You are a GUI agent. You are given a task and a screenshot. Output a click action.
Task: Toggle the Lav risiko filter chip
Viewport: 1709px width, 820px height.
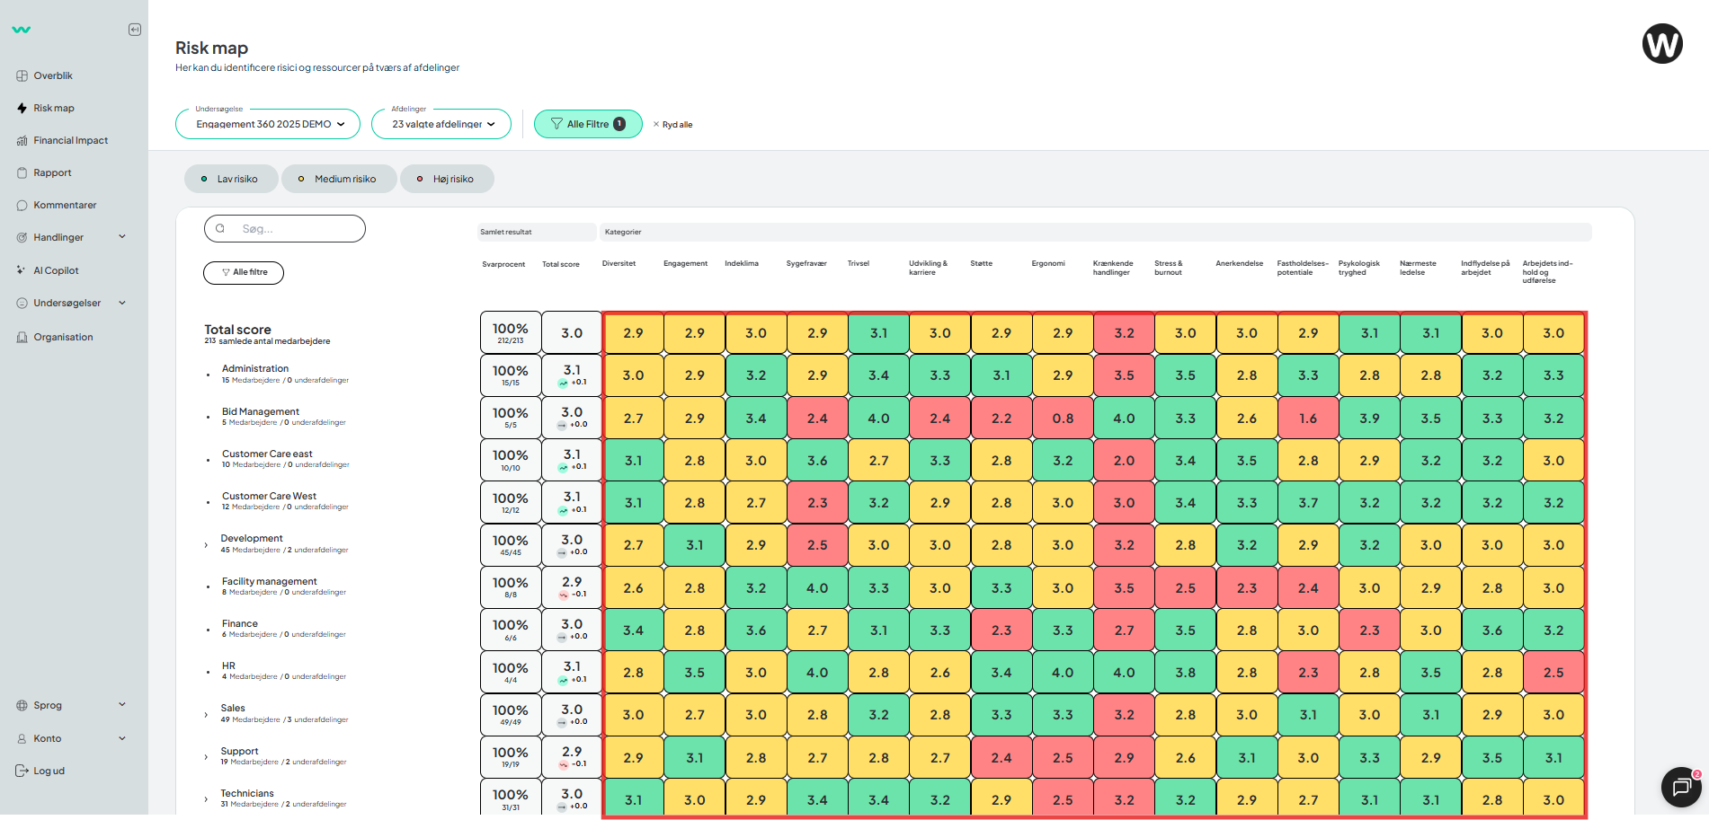point(231,179)
